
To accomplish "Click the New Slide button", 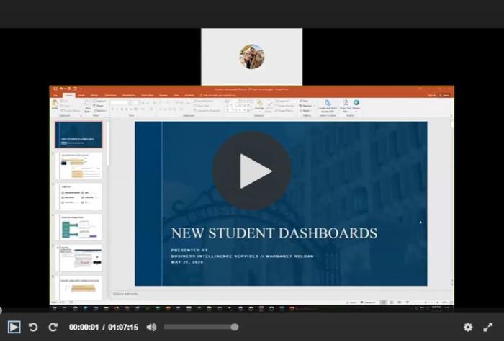I will 87,106.
